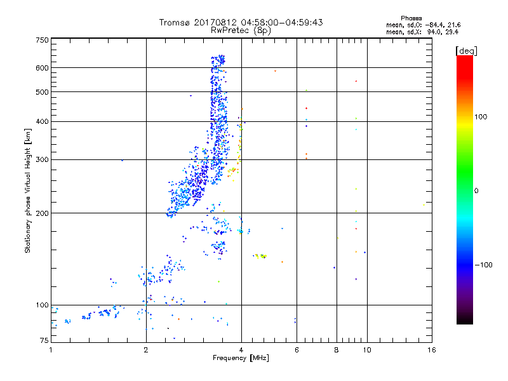This screenshot has width=508, height=381.
Task: Click the height axis label "750"
Action: [x=42, y=40]
